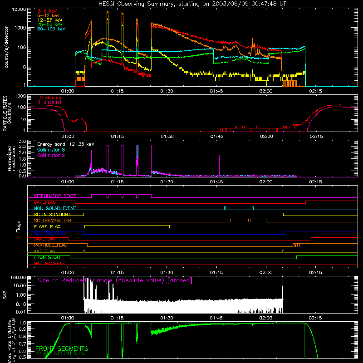
Task: Select the red 3-6 keV legend entry
Action: (x=47, y=11)
